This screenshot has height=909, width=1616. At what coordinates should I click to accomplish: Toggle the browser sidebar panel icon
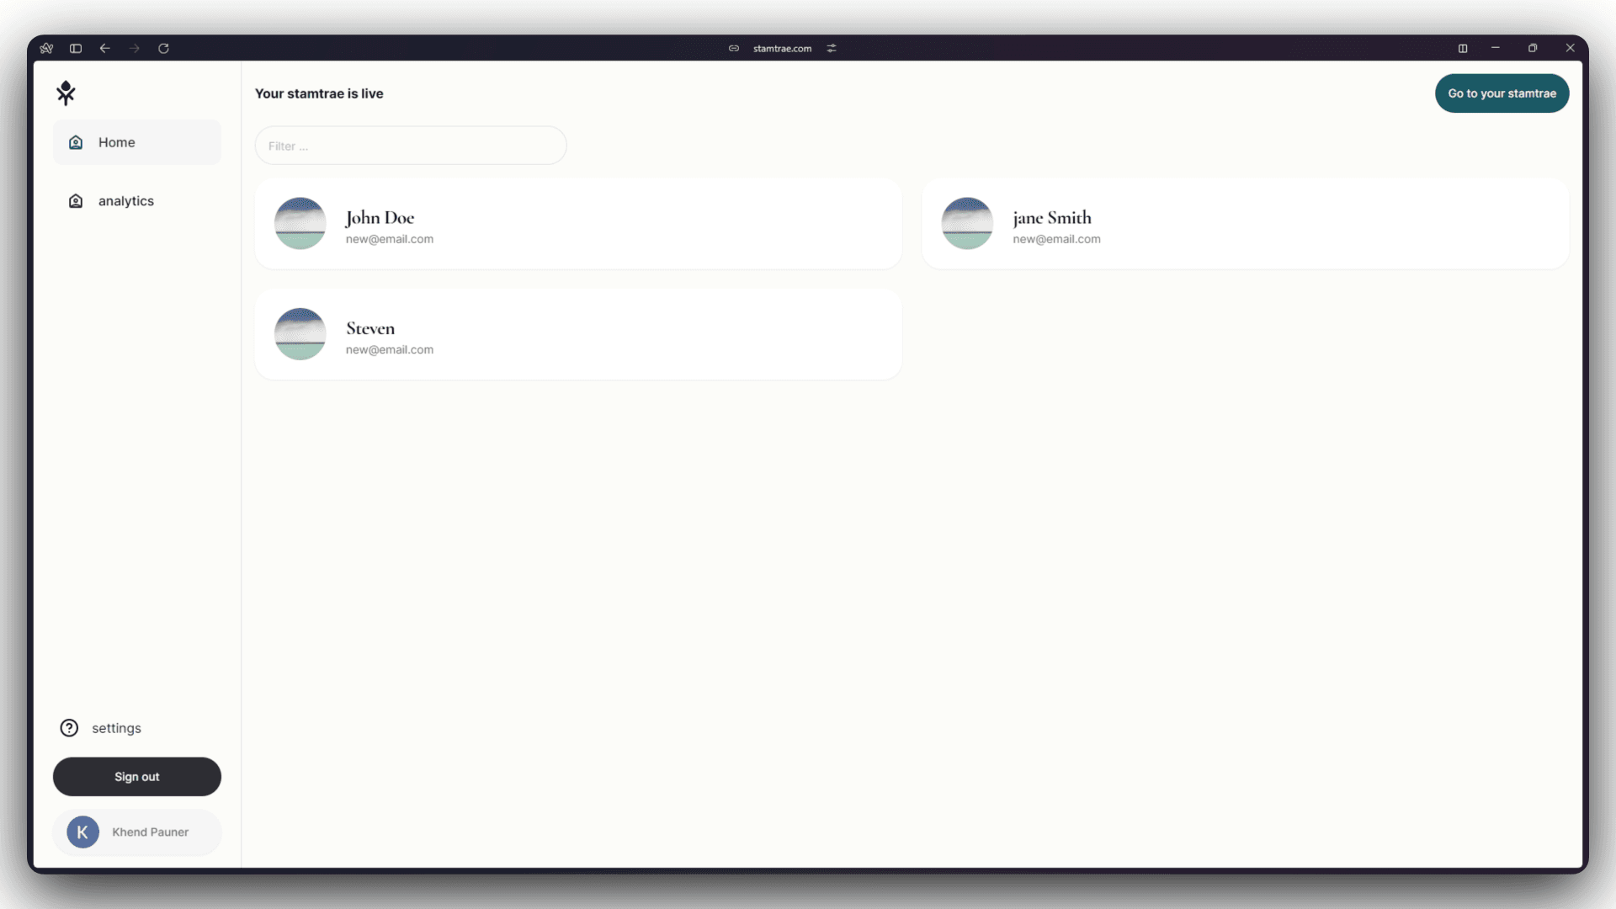pos(76,48)
